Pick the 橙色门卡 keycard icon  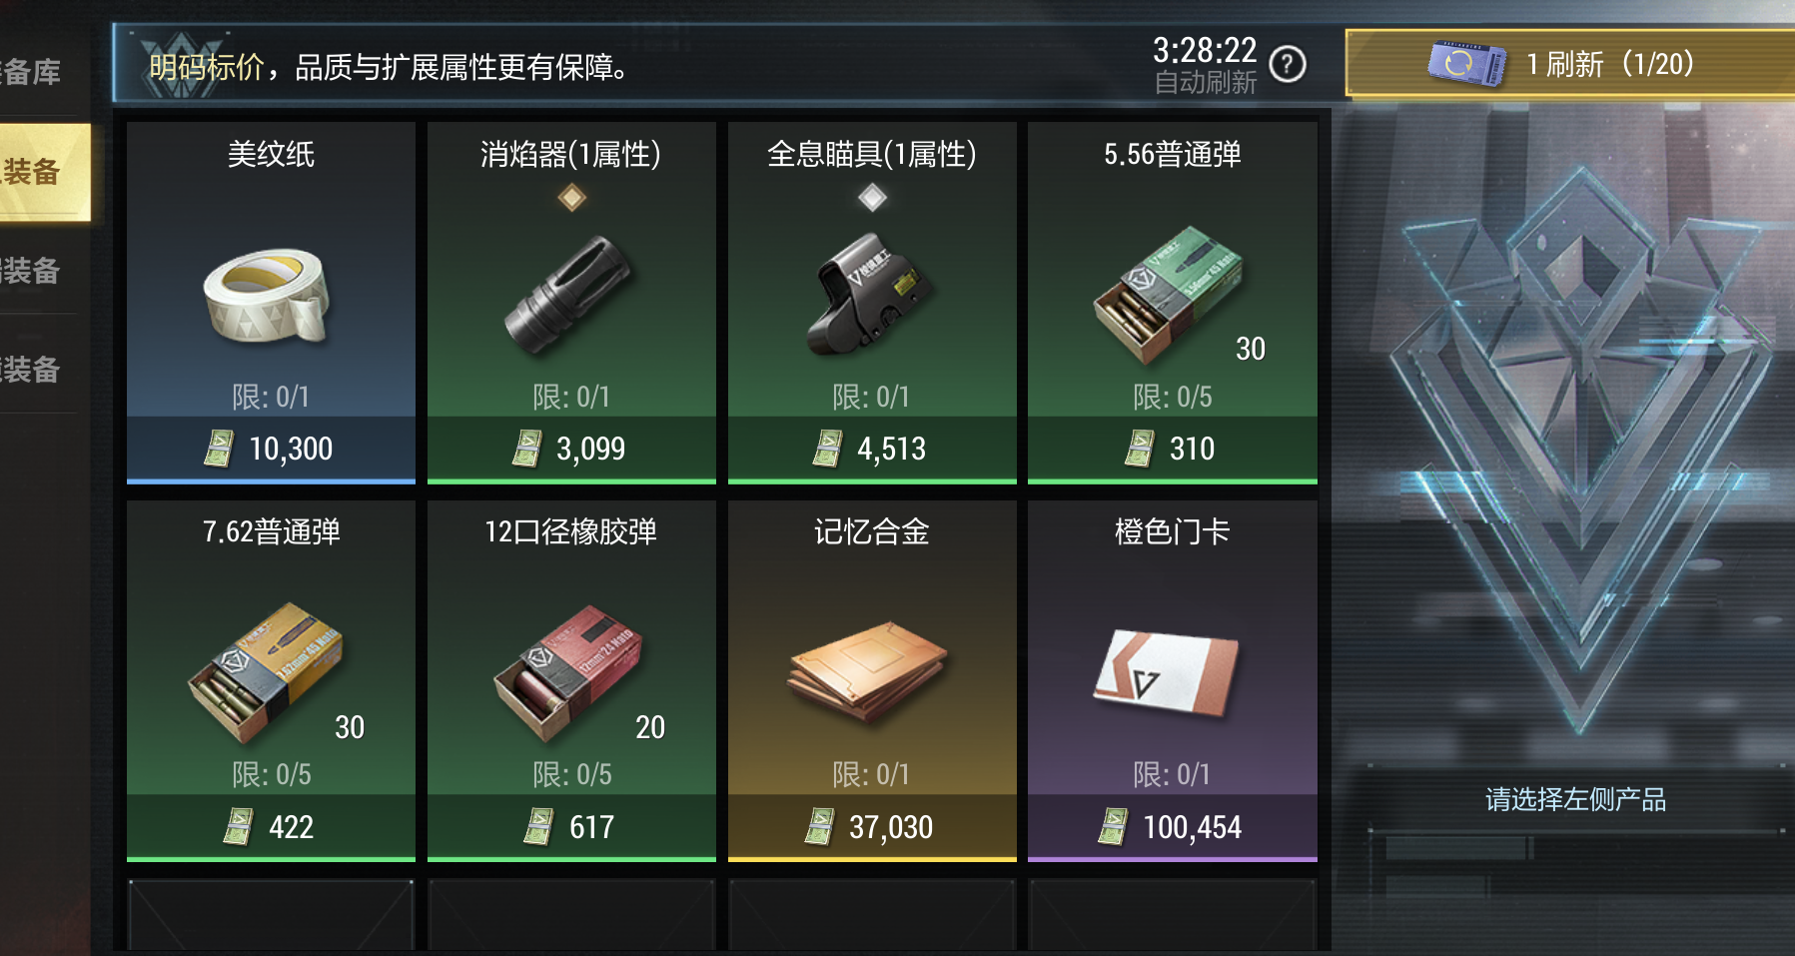click(x=1166, y=671)
